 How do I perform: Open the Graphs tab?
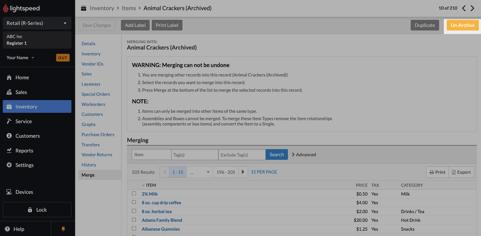click(88, 124)
